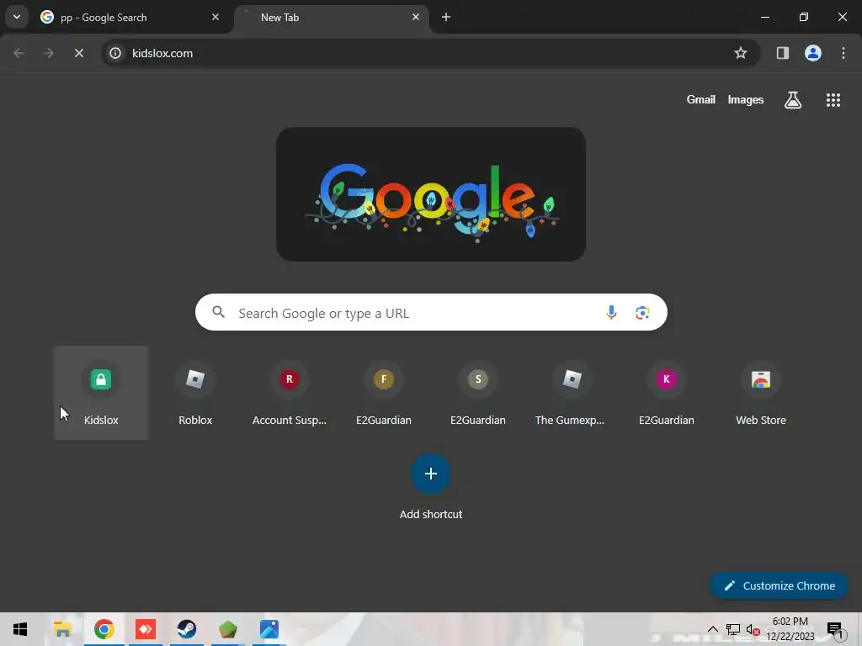Screen dimensions: 862x646
Task: Open the E2Guardian shortcut with K icon
Action: click(667, 393)
